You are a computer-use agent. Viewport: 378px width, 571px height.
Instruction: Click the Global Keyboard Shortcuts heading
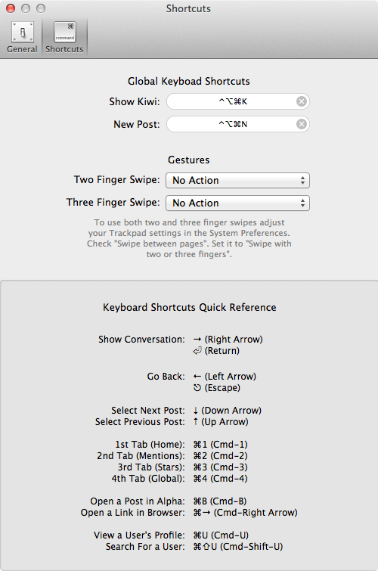click(189, 81)
